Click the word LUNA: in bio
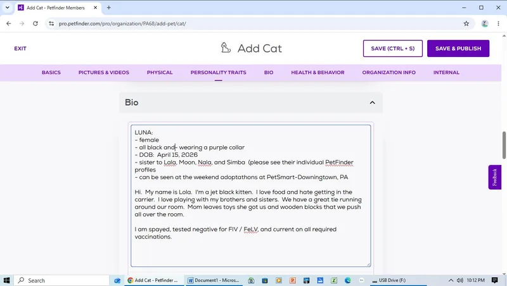 click(x=144, y=133)
